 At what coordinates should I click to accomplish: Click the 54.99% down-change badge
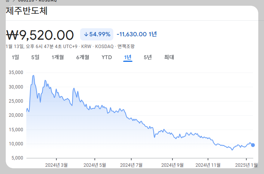97,34
